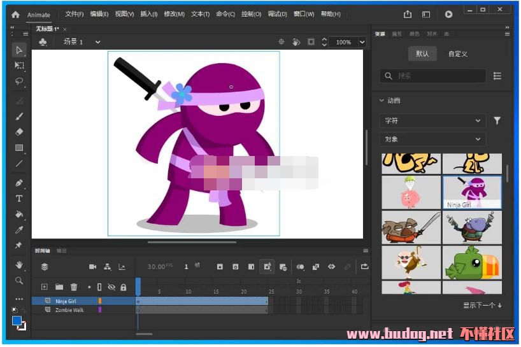The width and height of the screenshot is (521, 347).
Task: Switch to the 输出 tab
Action: coord(61,250)
